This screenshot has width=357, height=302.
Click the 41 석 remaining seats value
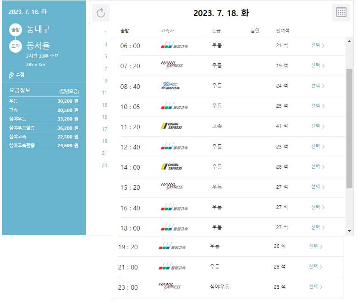(282, 126)
